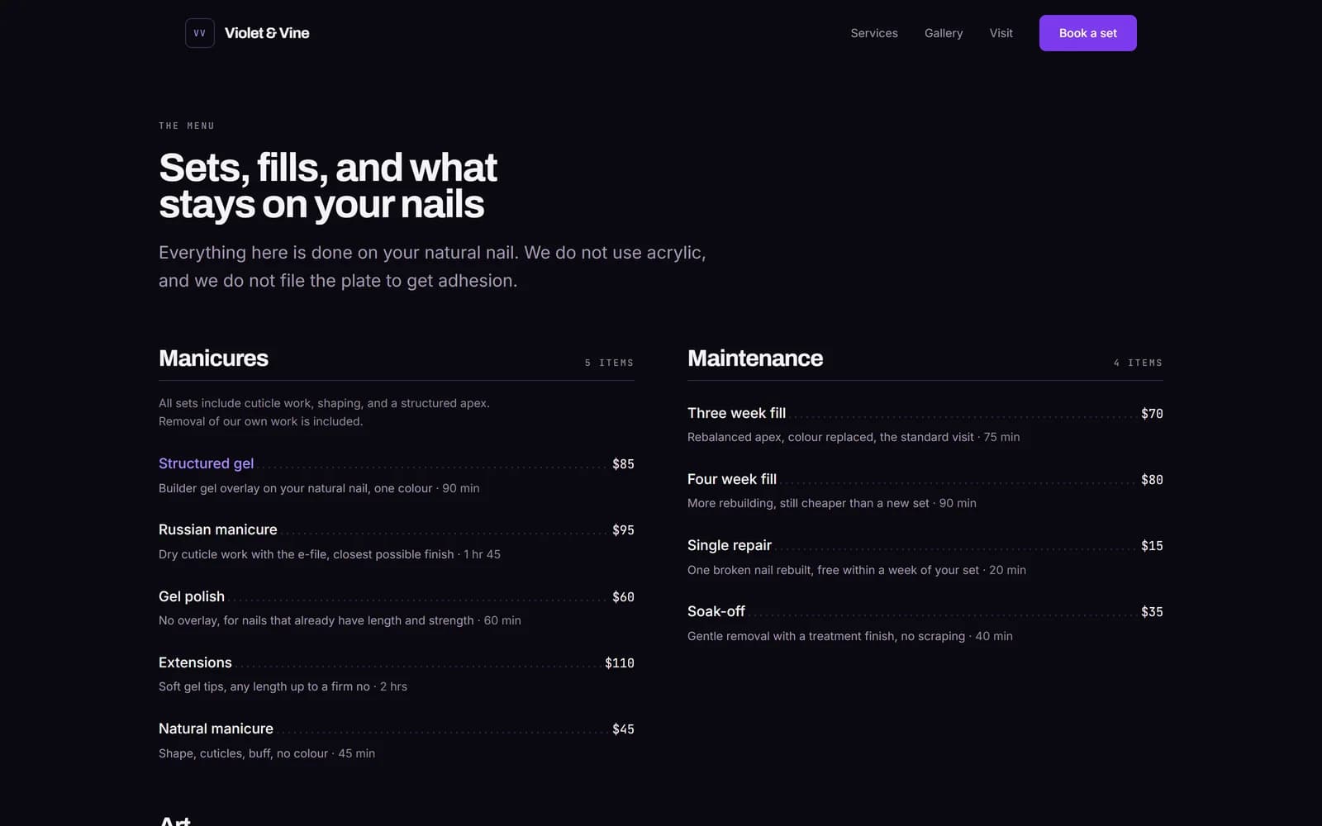The height and width of the screenshot is (826, 1322).
Task: Click the 'Rebalanced apex' description text
Action: click(x=854, y=437)
